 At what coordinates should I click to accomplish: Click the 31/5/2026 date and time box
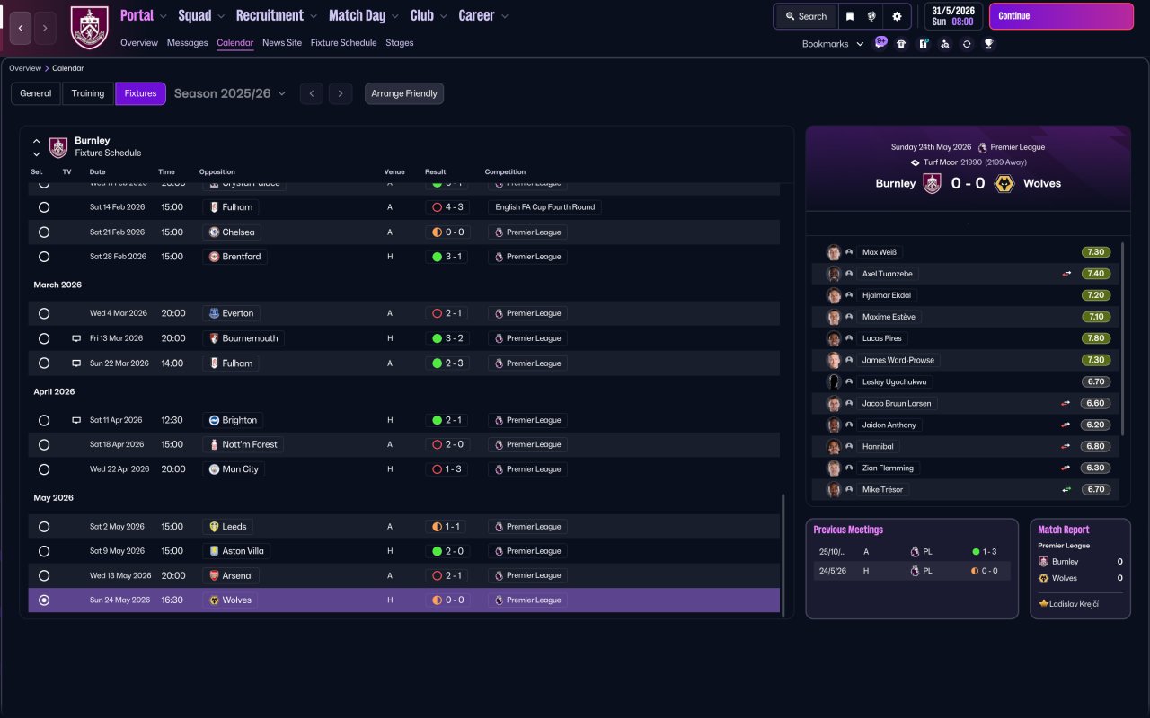pyautogui.click(x=953, y=16)
